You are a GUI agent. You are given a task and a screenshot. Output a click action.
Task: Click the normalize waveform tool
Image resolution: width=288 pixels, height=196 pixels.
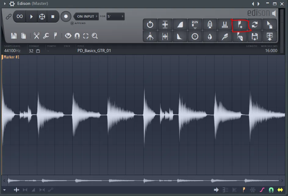pyautogui.click(x=165, y=24)
